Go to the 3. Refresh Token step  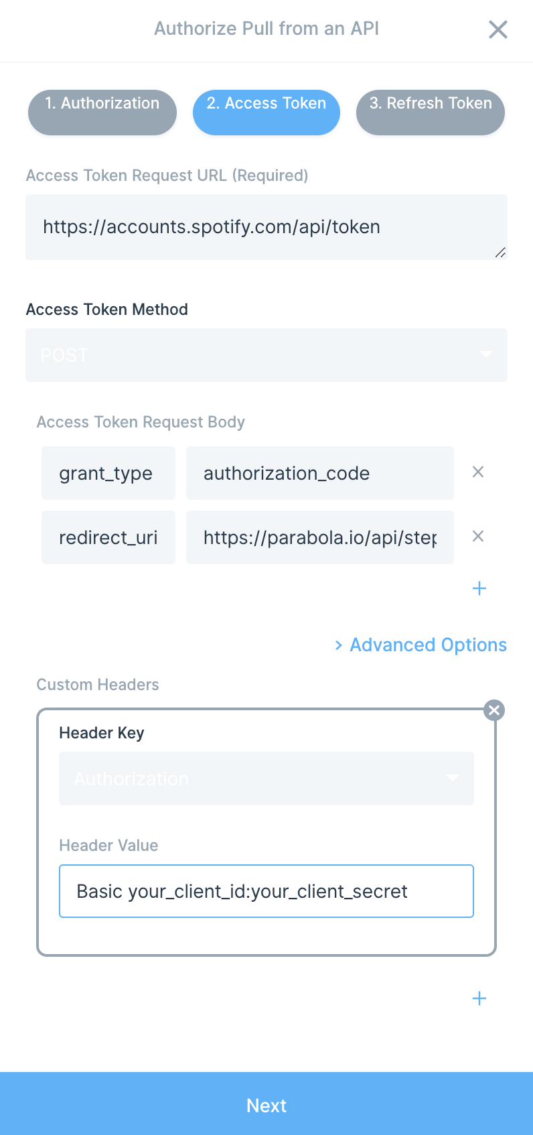pyautogui.click(x=431, y=112)
